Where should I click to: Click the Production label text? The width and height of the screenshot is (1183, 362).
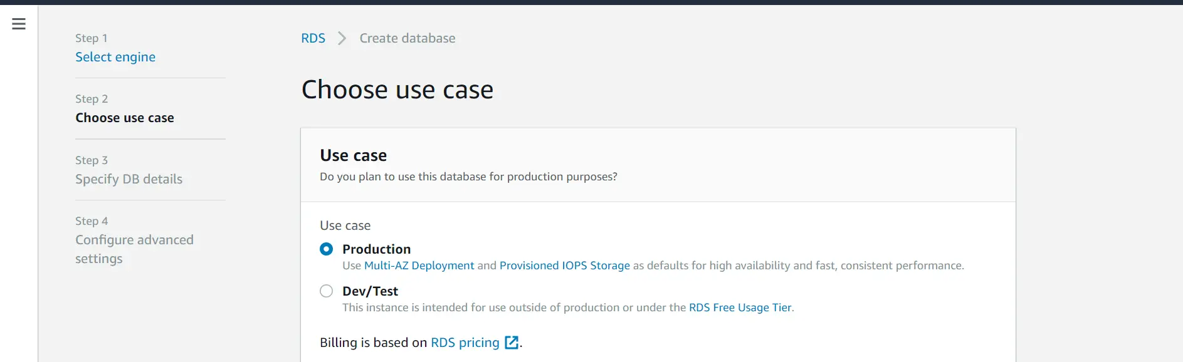tap(376, 249)
